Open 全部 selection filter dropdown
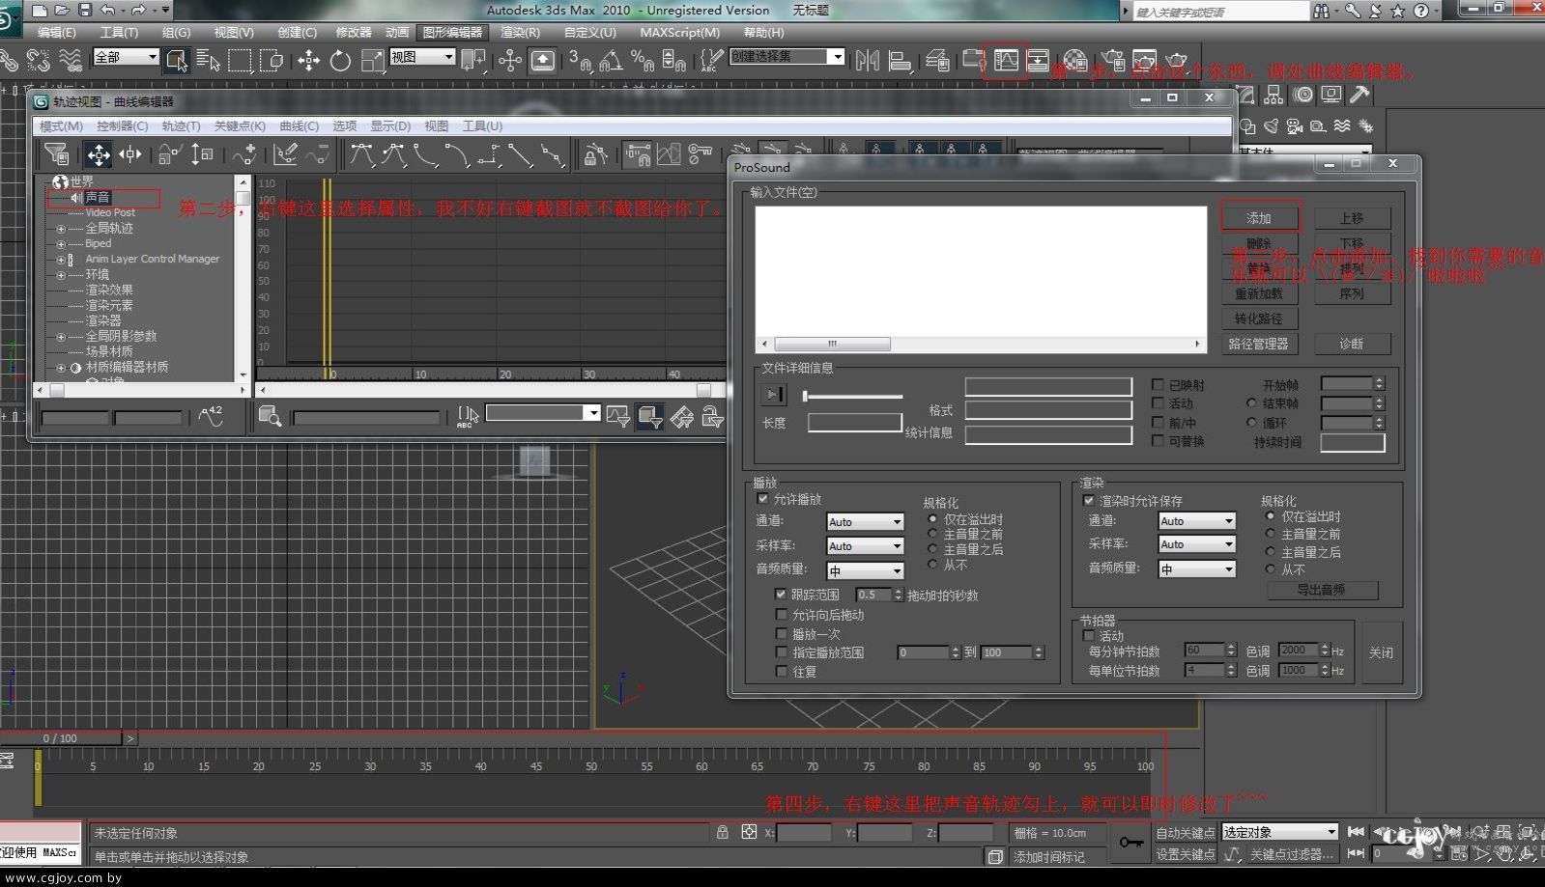This screenshot has width=1545, height=887. click(x=126, y=57)
